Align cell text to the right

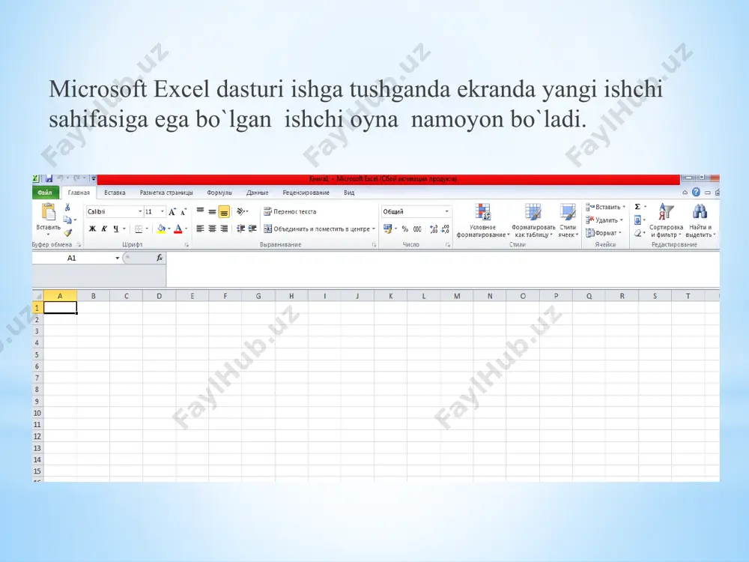point(223,229)
